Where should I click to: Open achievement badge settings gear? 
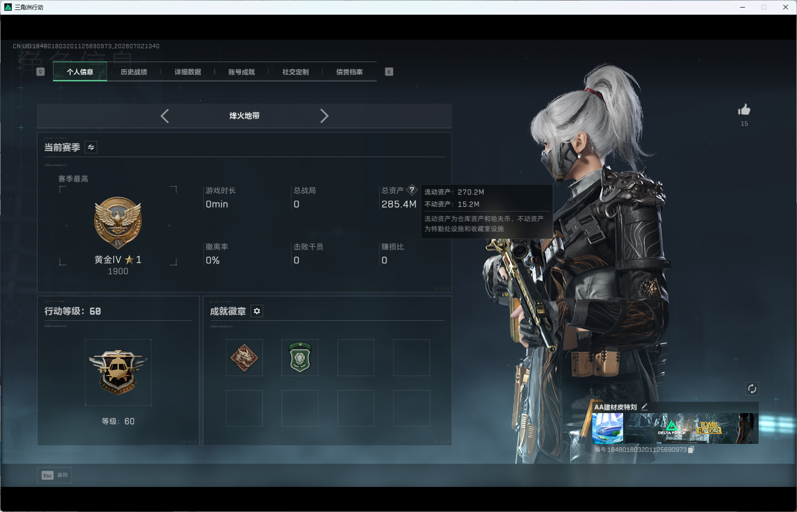point(257,311)
